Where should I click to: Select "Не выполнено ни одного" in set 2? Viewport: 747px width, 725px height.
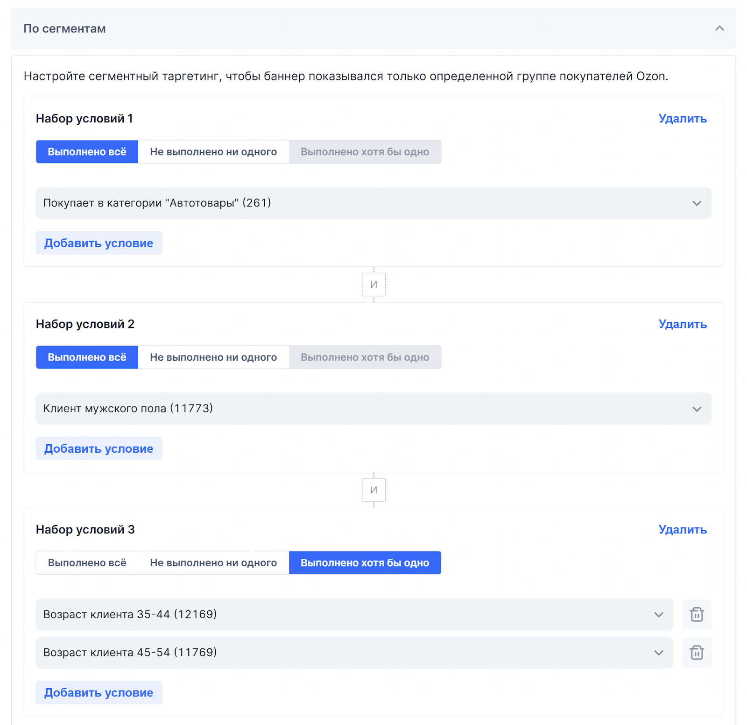(213, 357)
